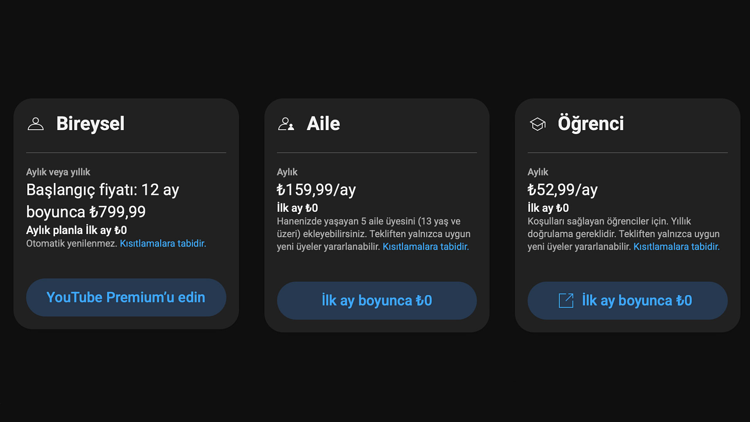Click the family icon beside Aile
Viewport: 750px width, 422px height.
pyautogui.click(x=286, y=124)
